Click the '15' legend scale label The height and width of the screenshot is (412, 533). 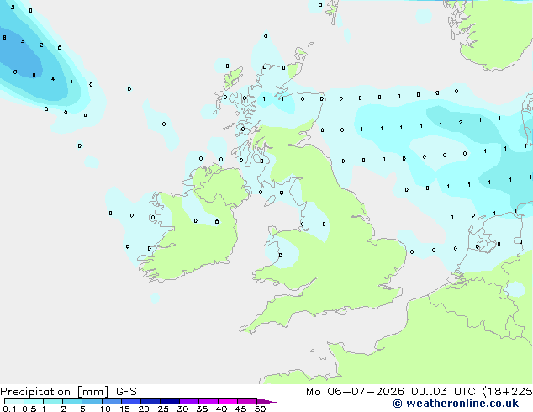pyautogui.click(x=124, y=409)
